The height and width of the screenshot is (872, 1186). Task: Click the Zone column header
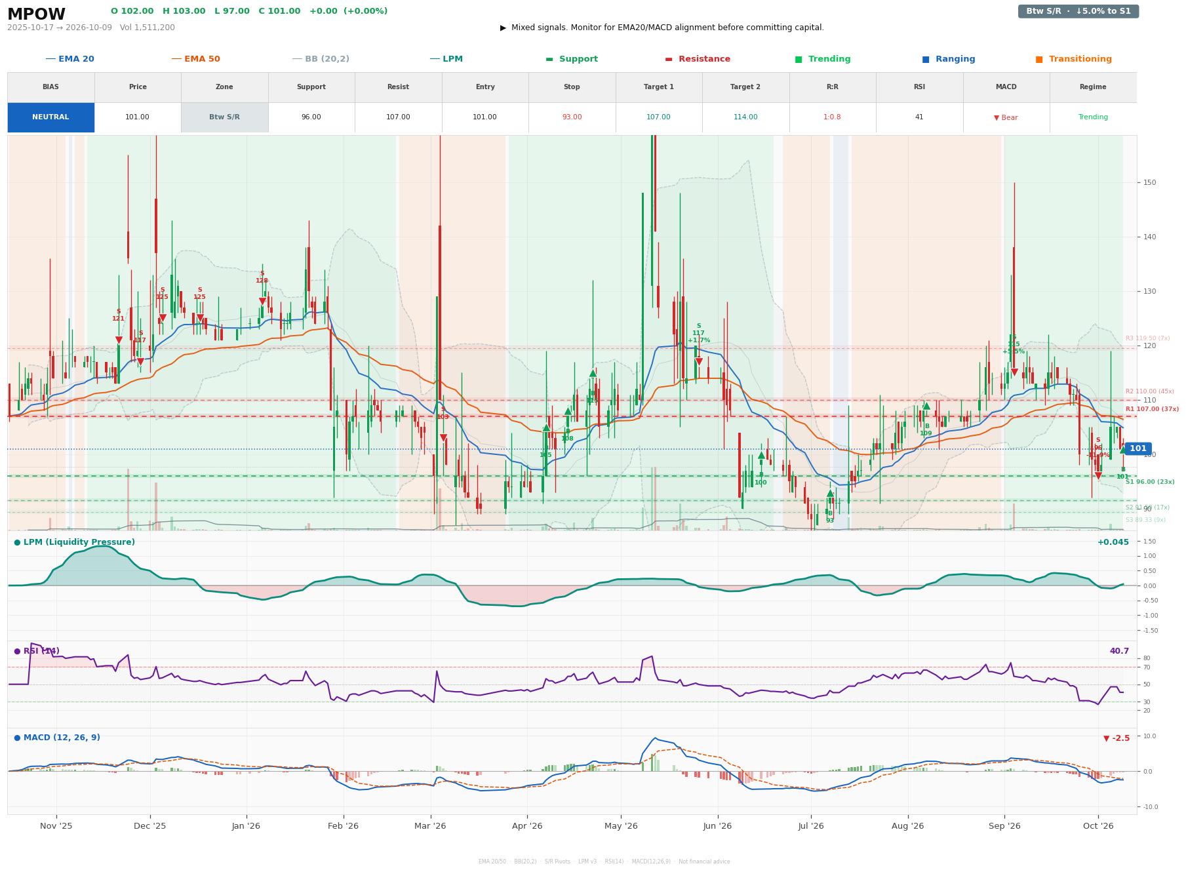point(224,87)
